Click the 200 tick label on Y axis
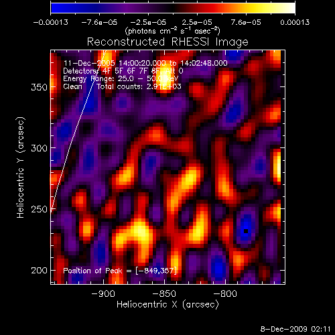Image resolution: width=335 pixels, height=335 pixels. pyautogui.click(x=40, y=271)
